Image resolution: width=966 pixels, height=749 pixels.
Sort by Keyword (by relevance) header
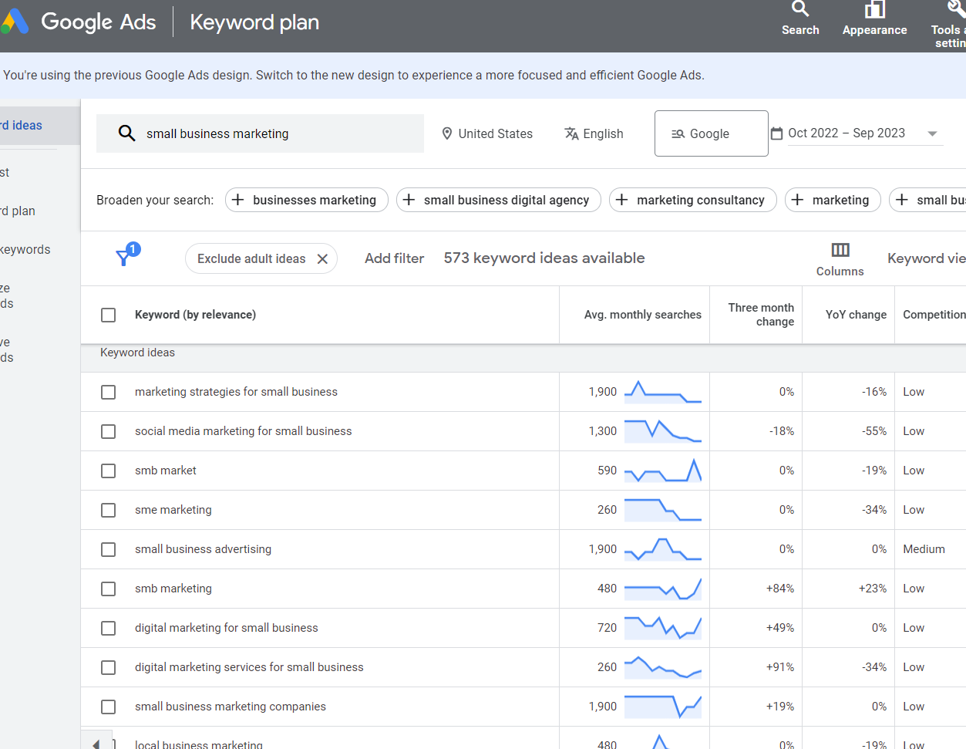tap(195, 315)
